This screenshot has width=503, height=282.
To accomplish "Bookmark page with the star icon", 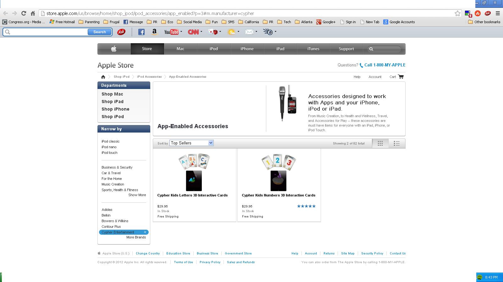I will pos(457,13).
